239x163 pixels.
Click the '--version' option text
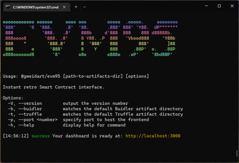(x=29, y=103)
